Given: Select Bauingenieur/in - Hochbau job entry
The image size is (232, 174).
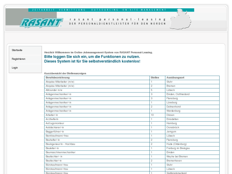Looking at the screenshot, I should 132,144.
